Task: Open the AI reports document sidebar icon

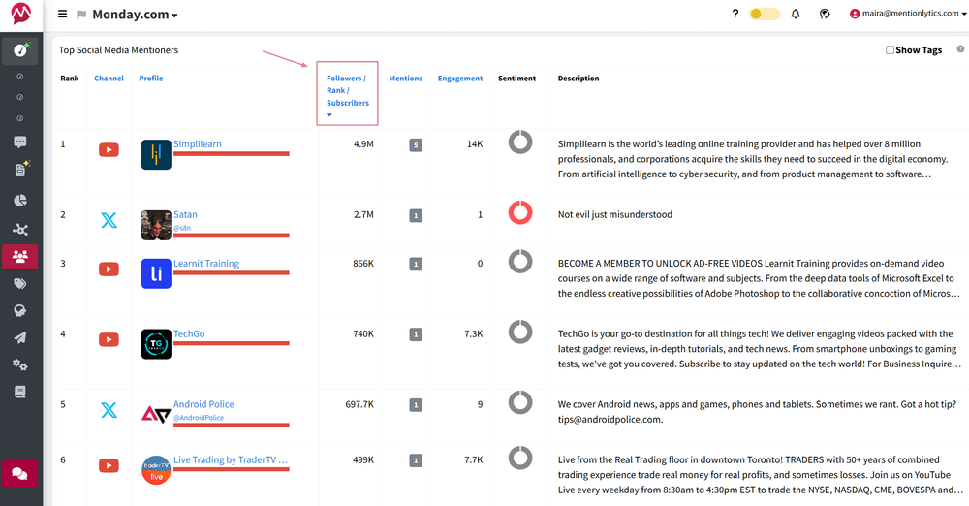Action: pos(21,169)
